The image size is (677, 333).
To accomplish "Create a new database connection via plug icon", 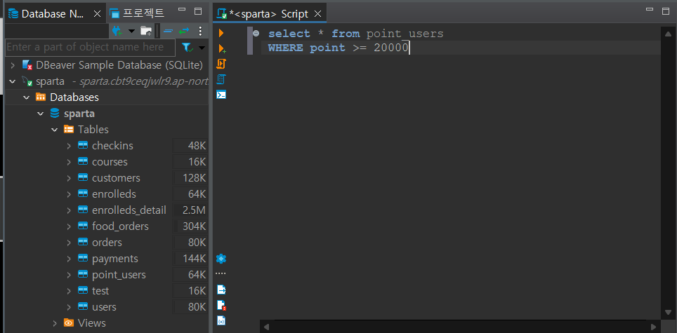I will tap(117, 31).
